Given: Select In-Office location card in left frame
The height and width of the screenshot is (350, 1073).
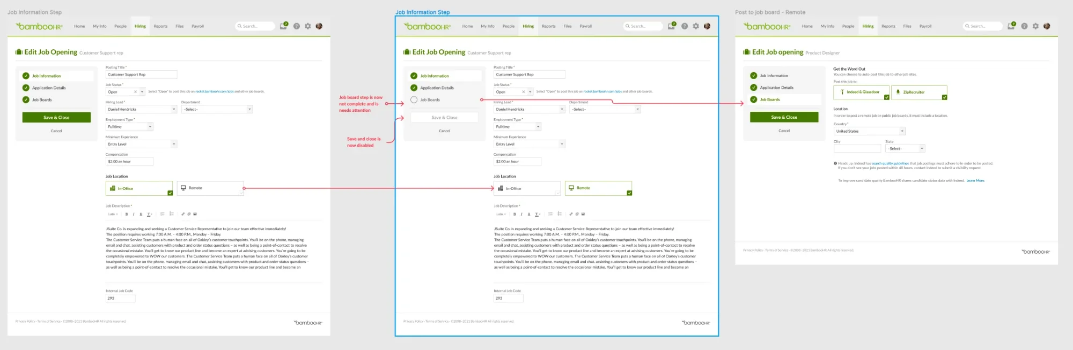Looking at the screenshot, I should point(139,188).
